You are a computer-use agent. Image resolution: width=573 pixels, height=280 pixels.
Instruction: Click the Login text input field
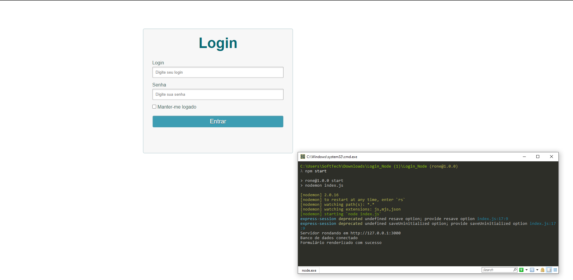pyautogui.click(x=218, y=72)
